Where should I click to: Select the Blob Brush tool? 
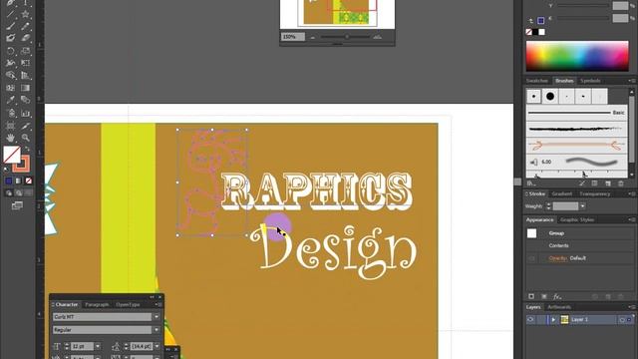click(11, 38)
